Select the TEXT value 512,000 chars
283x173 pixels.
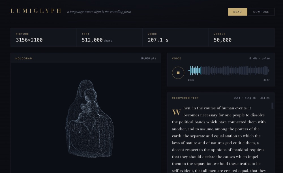tap(97, 40)
